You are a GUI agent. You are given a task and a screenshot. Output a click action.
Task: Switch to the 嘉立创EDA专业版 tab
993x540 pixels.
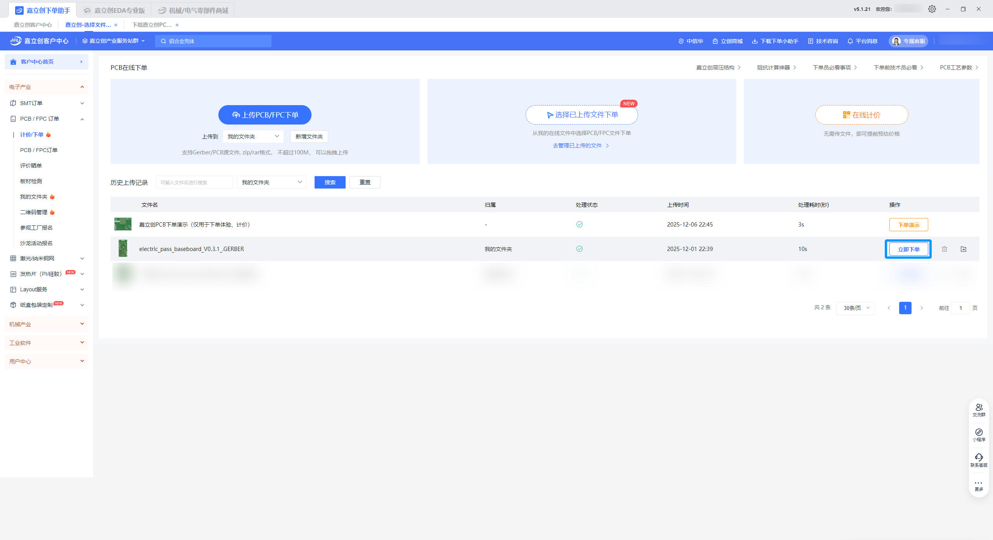click(115, 10)
